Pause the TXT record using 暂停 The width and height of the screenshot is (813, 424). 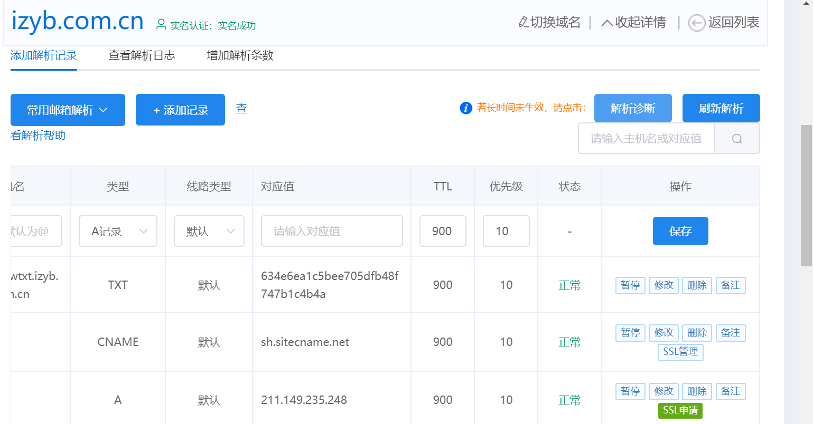click(630, 285)
